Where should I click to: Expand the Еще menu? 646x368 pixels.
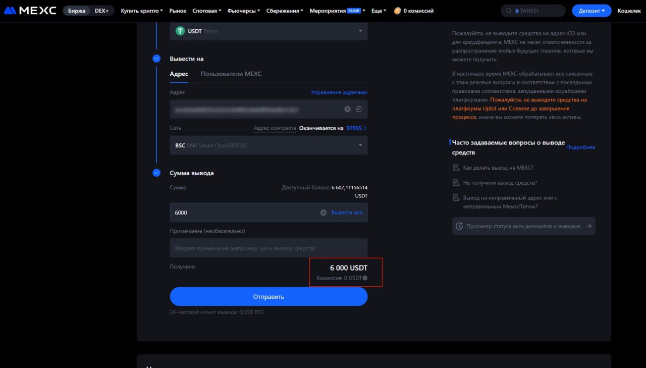click(379, 11)
